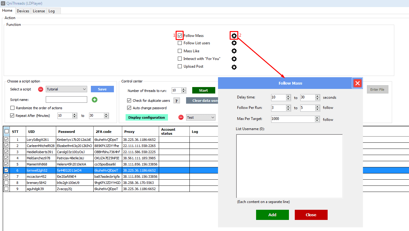Toggle Randomize the order of actions
Screen dimensions: 409x231
pyautogui.click(x=13, y=108)
